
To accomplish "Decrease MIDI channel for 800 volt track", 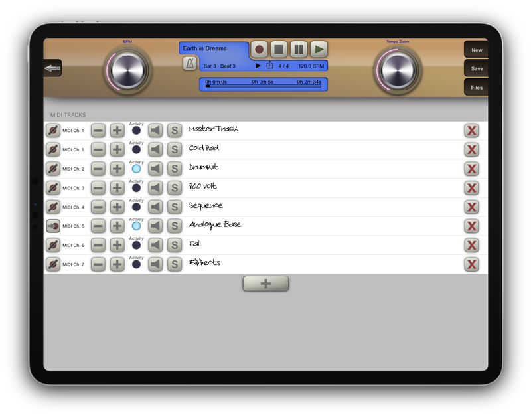I will [x=98, y=188].
